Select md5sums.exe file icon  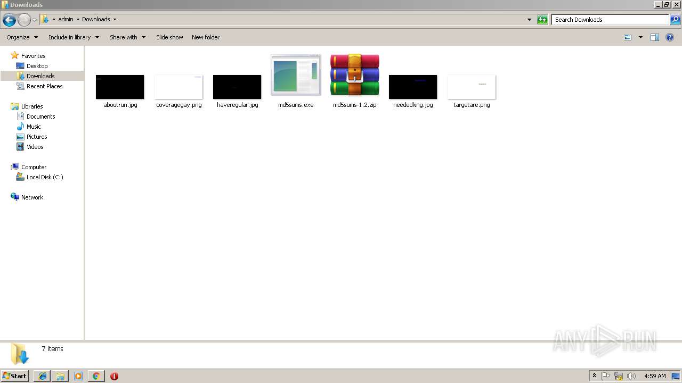[x=296, y=75]
